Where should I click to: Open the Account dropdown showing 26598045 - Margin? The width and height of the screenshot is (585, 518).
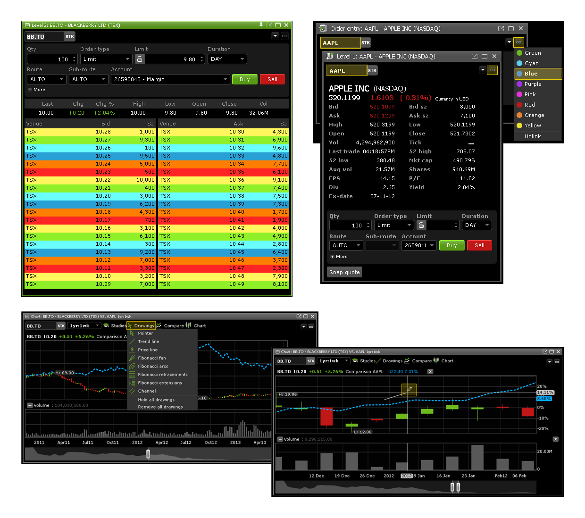click(x=170, y=79)
